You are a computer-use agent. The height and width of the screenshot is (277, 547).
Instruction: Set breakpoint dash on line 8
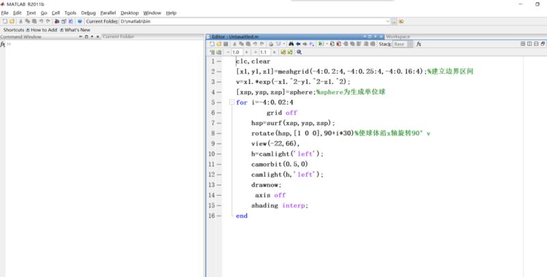point(219,133)
